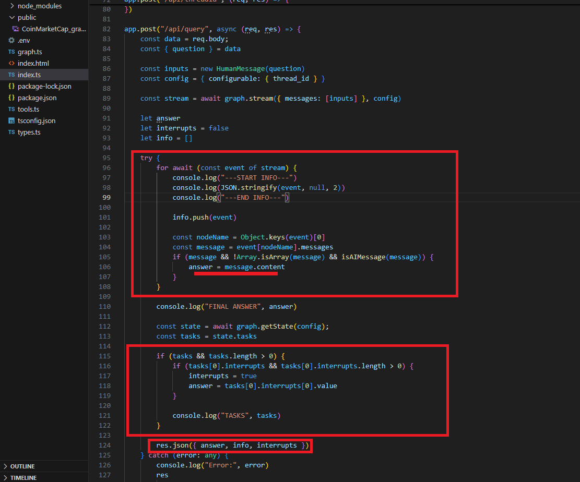Click 'true' value on line 117

[x=248, y=376]
